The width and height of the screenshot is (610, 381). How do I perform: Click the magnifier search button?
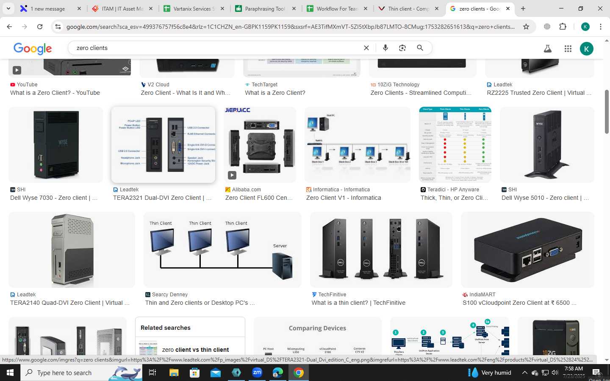tap(420, 48)
